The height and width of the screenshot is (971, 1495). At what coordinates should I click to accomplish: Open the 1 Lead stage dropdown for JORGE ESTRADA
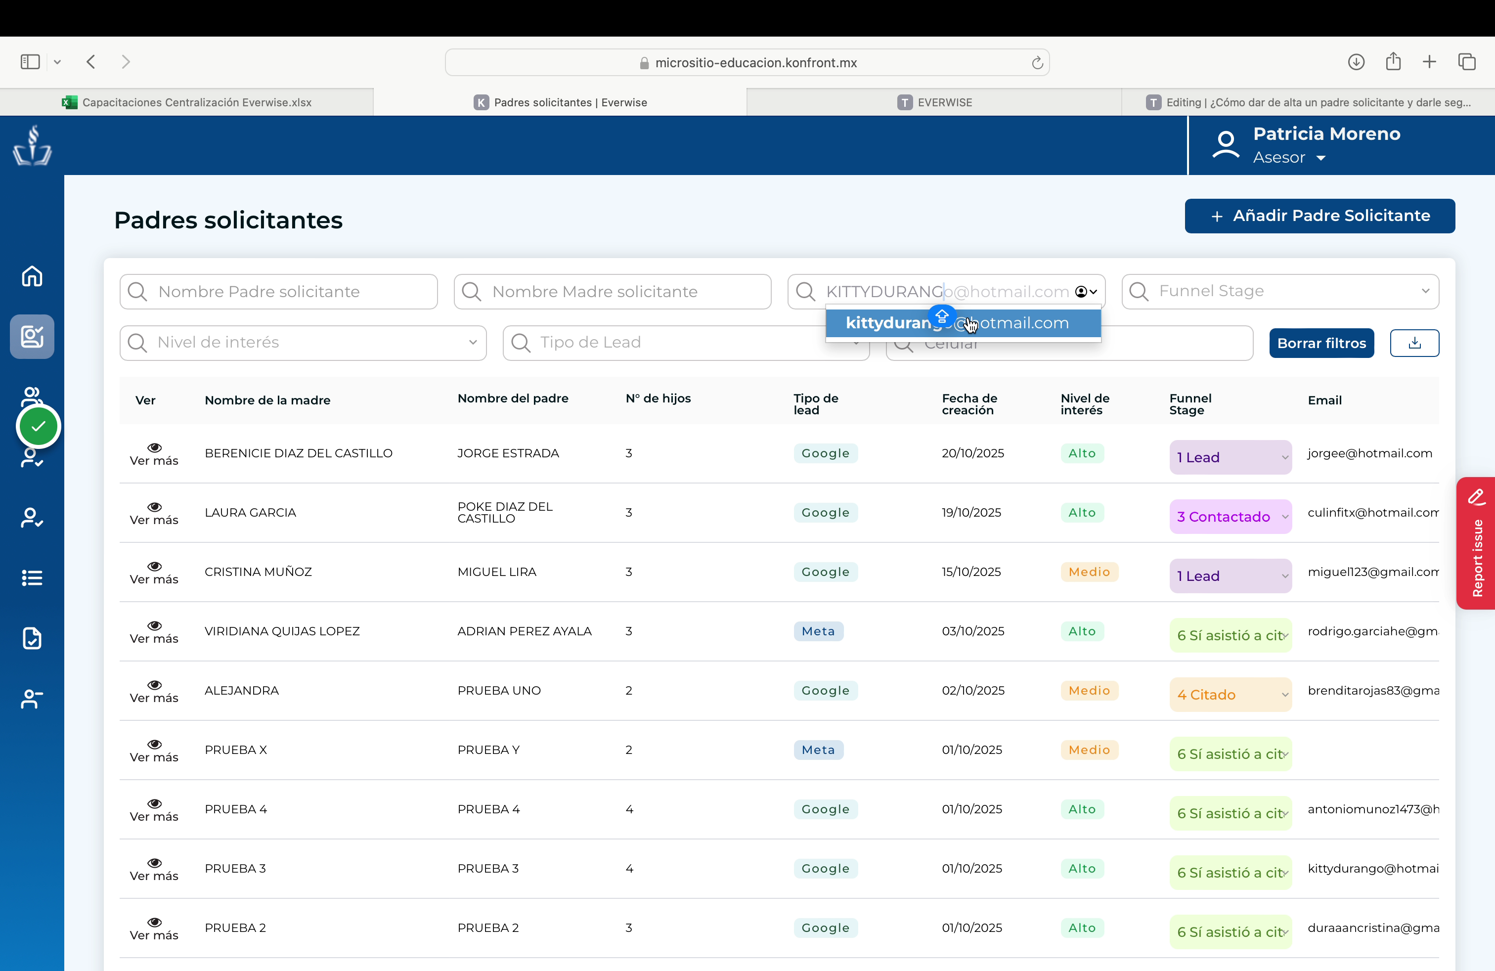pyautogui.click(x=1230, y=457)
